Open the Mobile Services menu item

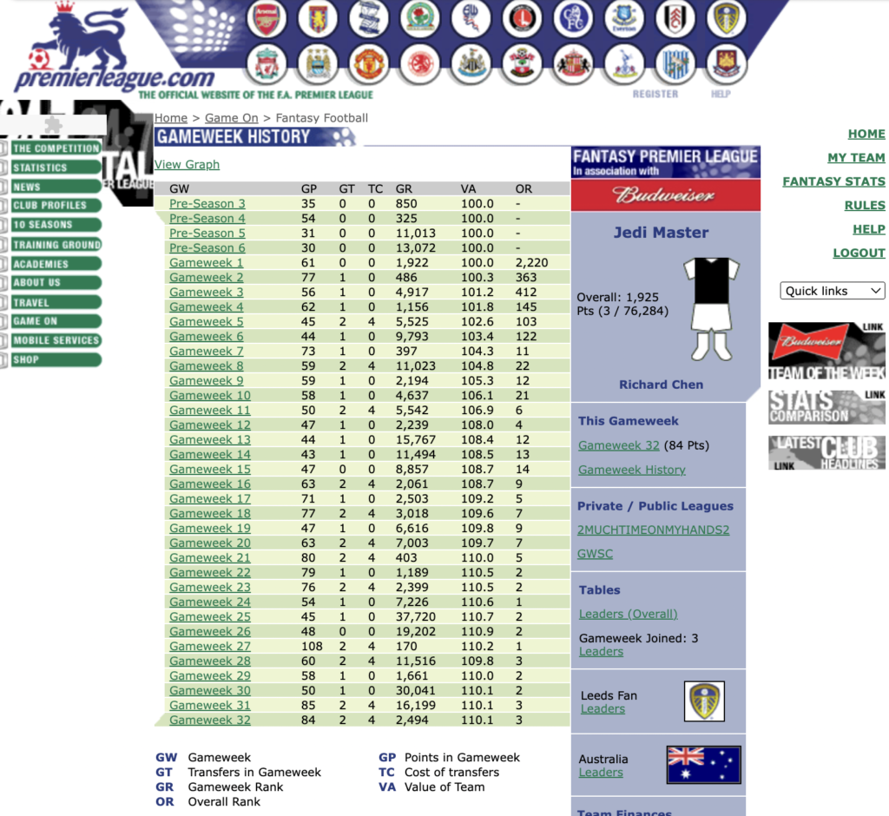click(x=56, y=340)
